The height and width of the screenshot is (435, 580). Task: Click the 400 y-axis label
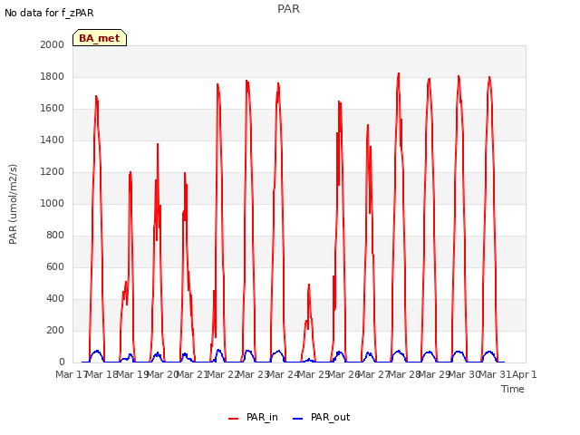tap(55, 299)
